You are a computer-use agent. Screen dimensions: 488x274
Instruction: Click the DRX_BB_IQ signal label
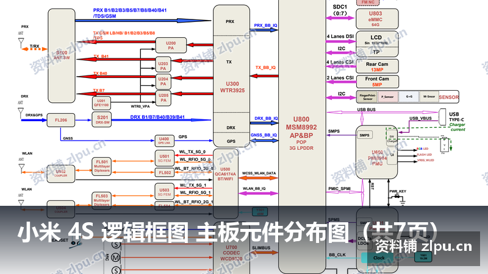266,118
